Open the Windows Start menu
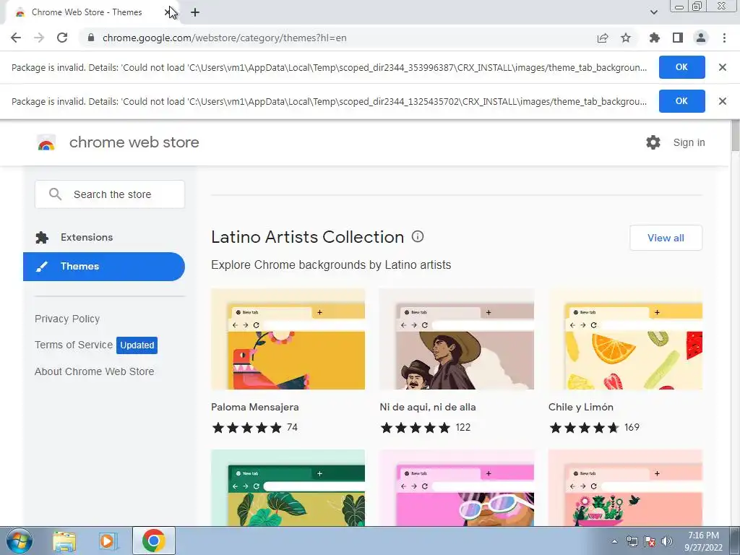This screenshot has width=740, height=555. (x=19, y=541)
